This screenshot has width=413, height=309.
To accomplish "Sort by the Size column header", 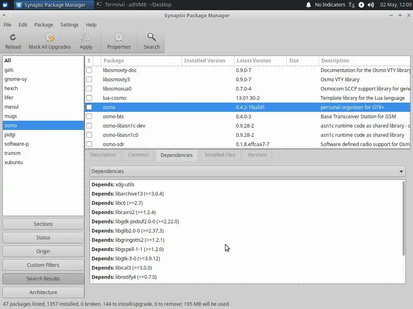I will click(x=302, y=61).
